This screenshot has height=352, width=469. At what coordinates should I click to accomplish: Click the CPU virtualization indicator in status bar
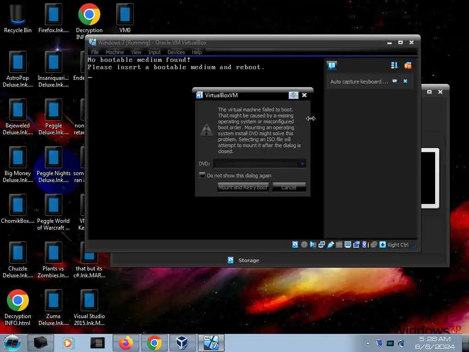[365, 245]
